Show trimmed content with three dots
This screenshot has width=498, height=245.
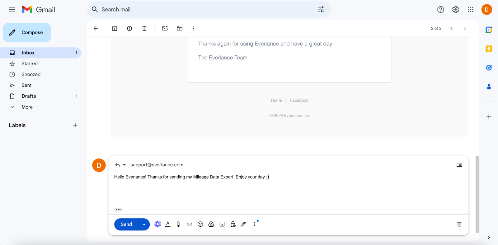[x=118, y=210]
